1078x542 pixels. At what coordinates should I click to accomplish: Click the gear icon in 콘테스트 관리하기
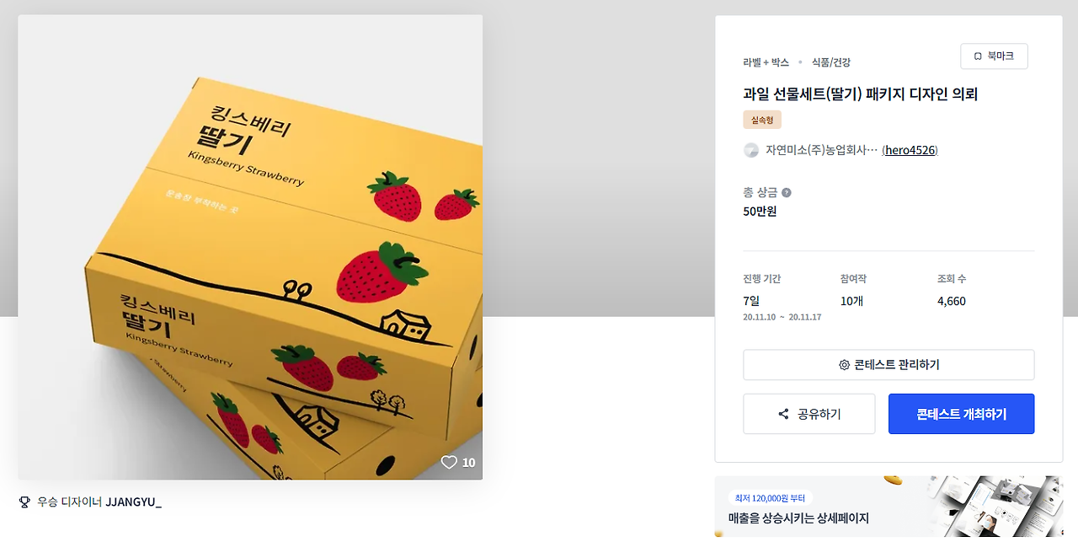[x=844, y=365]
